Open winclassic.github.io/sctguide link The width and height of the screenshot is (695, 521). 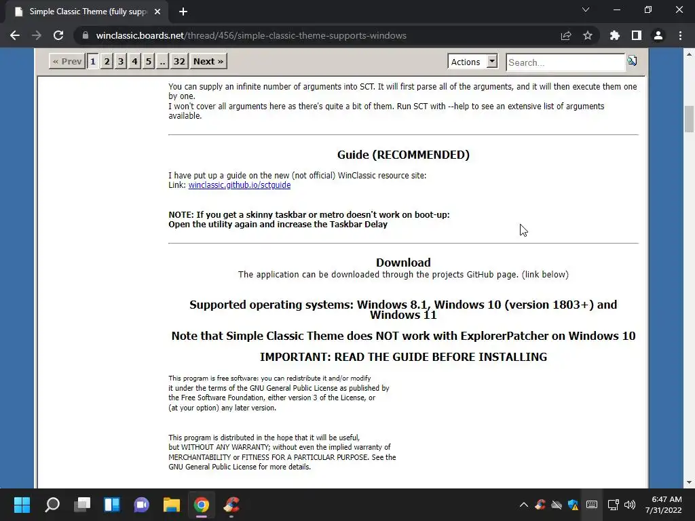tap(240, 185)
